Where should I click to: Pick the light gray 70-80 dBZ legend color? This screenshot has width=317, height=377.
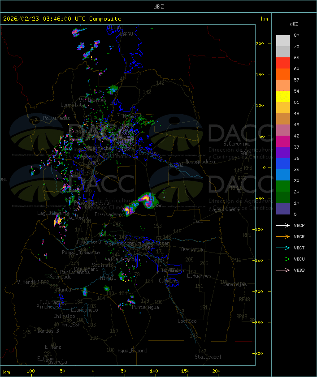tap(283, 41)
